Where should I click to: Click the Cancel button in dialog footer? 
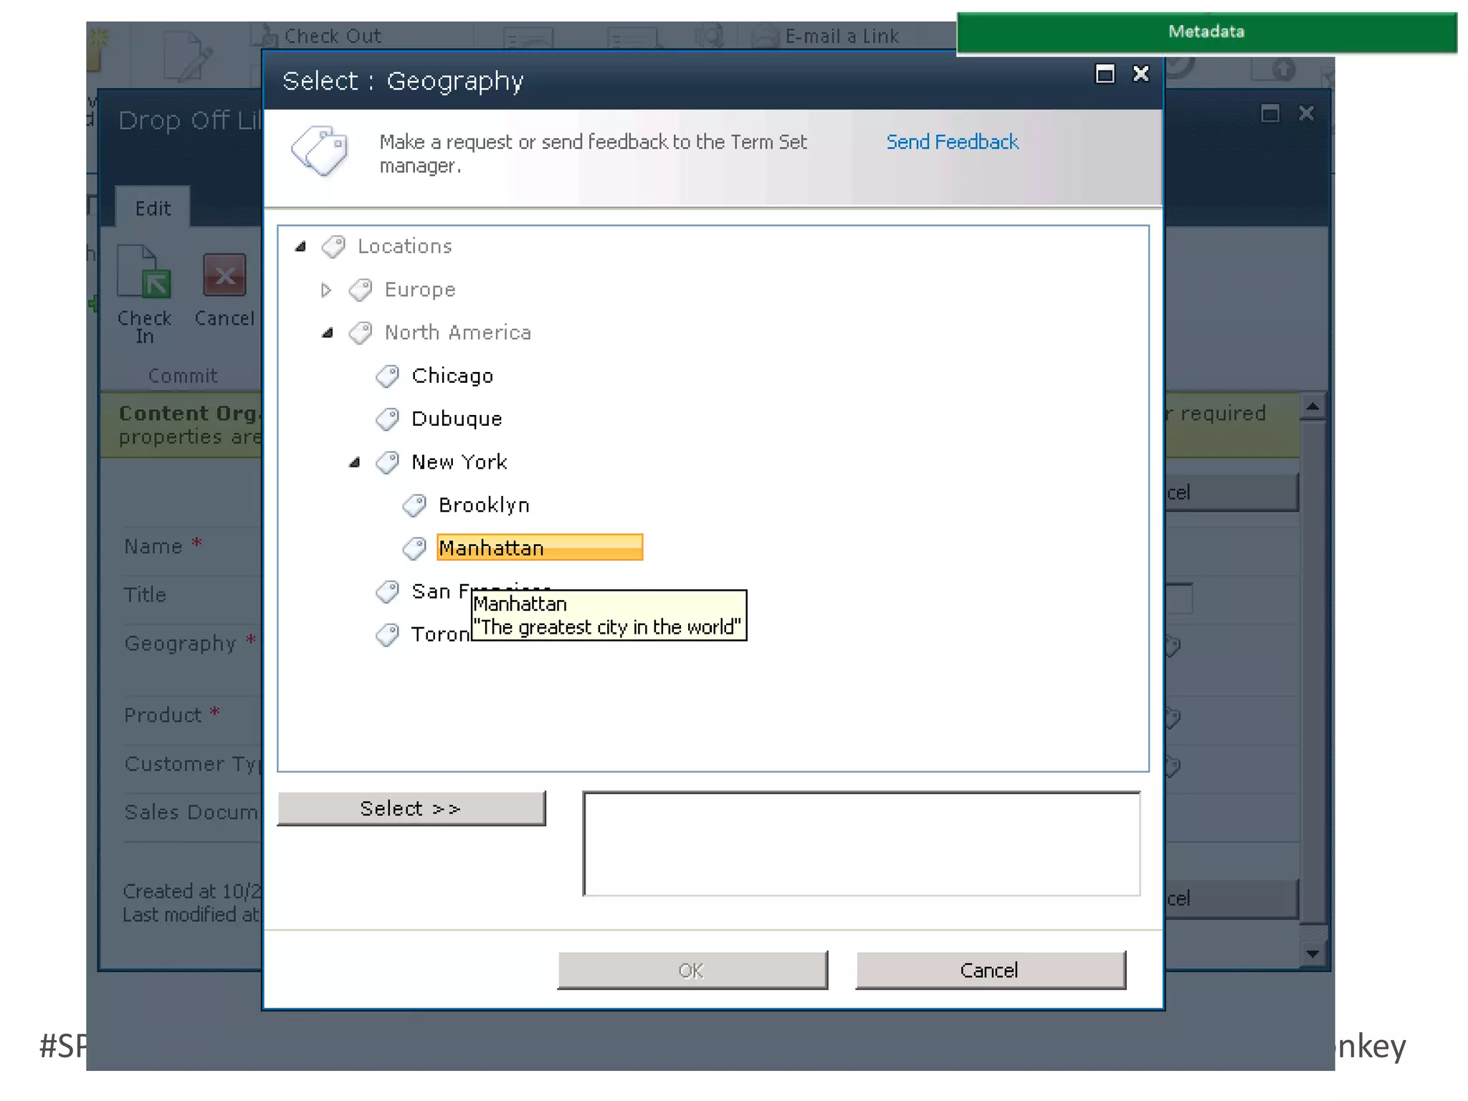click(990, 970)
